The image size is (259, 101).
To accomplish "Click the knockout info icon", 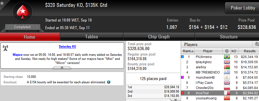I will tap(108, 82).
